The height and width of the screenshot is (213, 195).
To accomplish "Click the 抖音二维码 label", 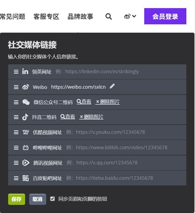I will tap(44, 117).
